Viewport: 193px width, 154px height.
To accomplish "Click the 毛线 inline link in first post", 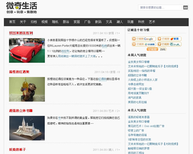I will (104, 46).
